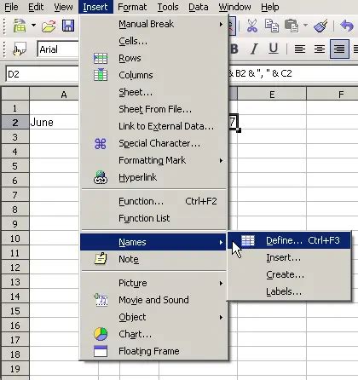The height and width of the screenshot is (380, 358).
Task: Click the Floating Frame icon
Action: point(101,351)
